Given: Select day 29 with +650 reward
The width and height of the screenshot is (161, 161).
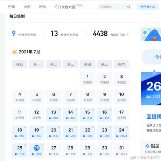Looking at the screenshot, I should [87, 150].
